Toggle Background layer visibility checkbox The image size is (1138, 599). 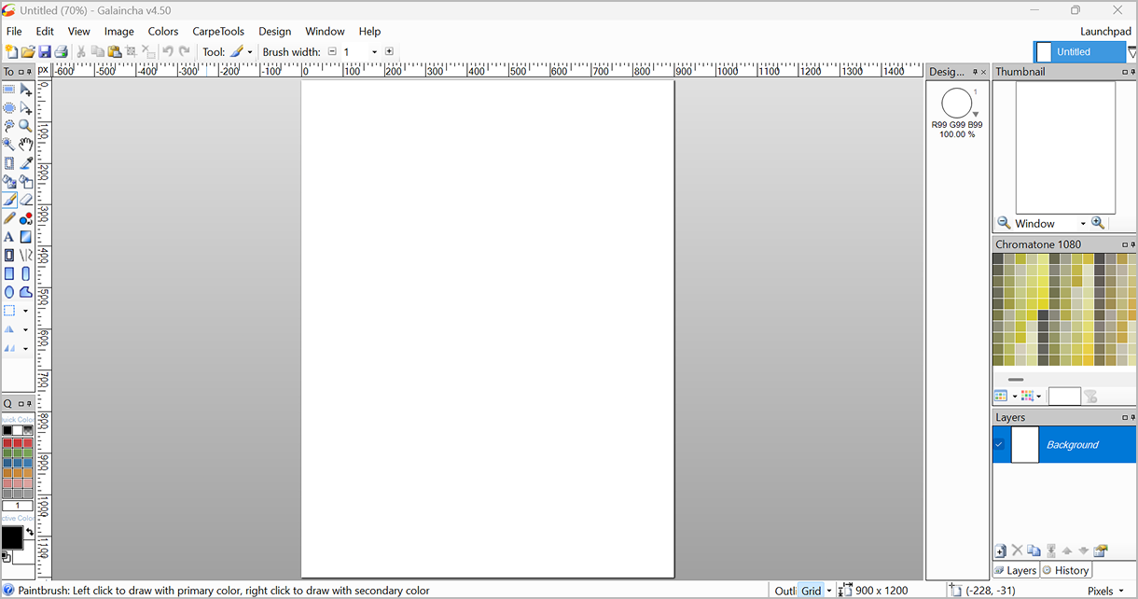pos(999,445)
